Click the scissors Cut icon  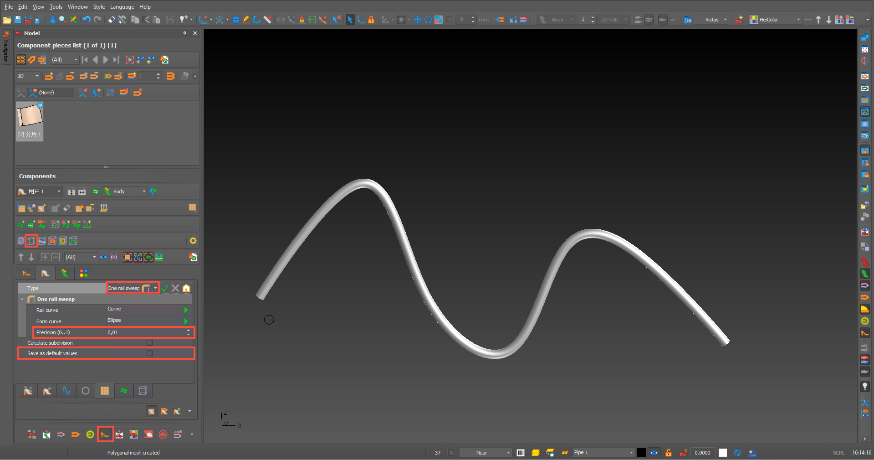(146, 20)
